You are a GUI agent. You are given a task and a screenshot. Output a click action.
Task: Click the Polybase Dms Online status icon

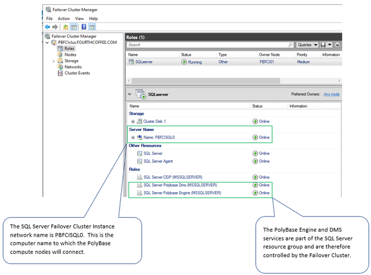255,185
